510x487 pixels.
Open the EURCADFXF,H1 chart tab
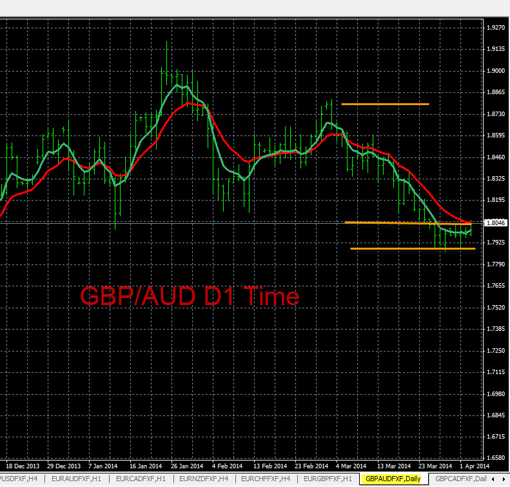[x=141, y=479]
